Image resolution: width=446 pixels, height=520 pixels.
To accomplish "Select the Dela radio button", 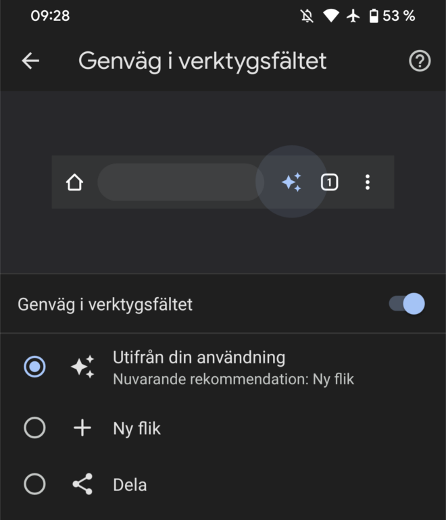I will (x=34, y=484).
